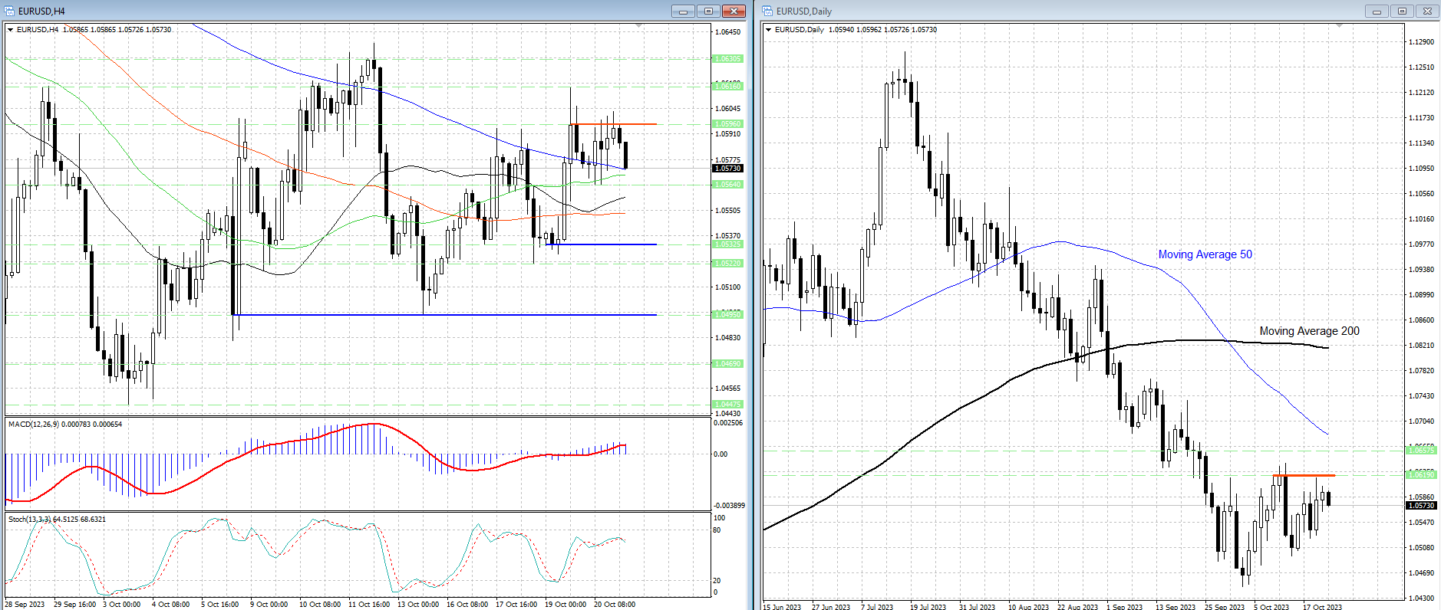Select the lowest blue horizontal line in H4

(x=444, y=315)
